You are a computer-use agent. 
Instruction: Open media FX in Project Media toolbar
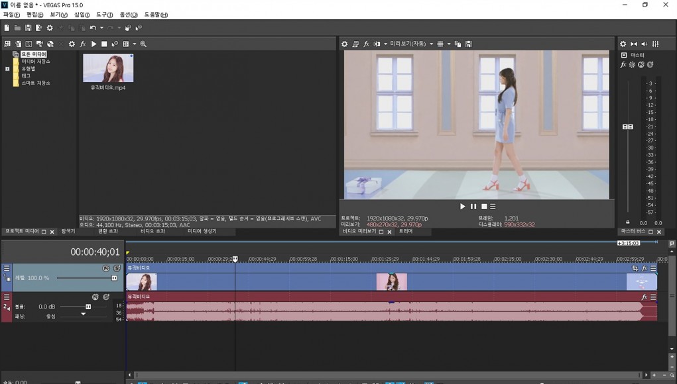pos(82,44)
